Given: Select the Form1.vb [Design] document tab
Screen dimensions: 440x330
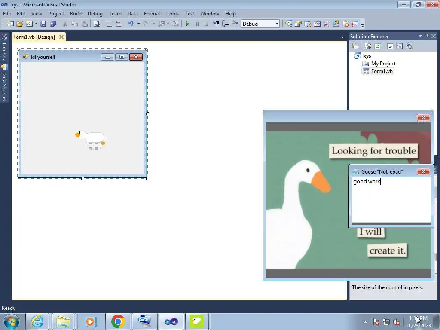Looking at the screenshot, I should 34,37.
